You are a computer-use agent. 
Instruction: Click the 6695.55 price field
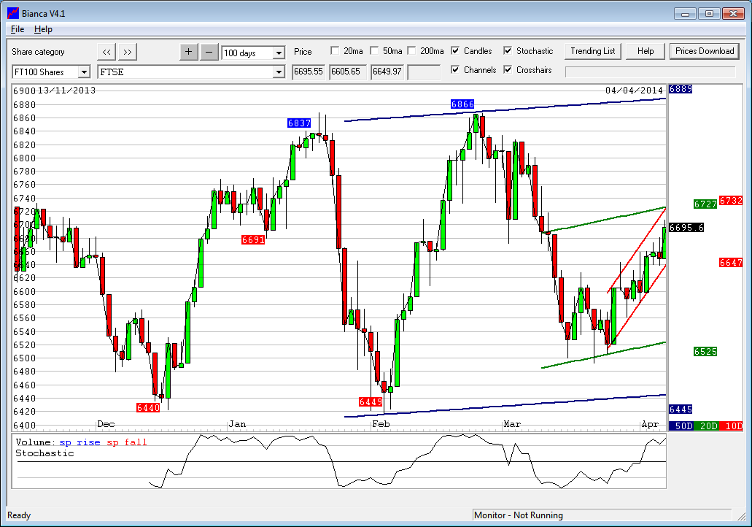coord(308,72)
